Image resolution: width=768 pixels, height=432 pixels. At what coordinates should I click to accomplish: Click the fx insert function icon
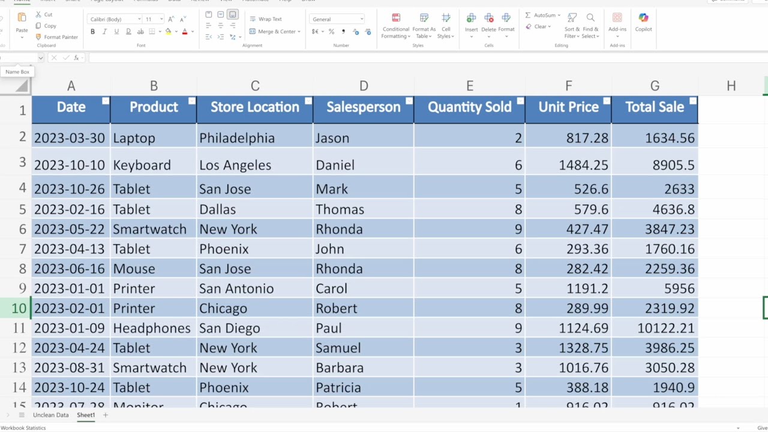pyautogui.click(x=76, y=58)
